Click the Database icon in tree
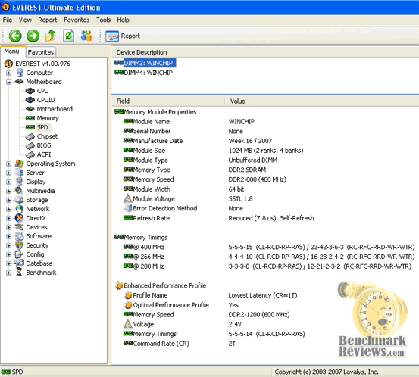The height and width of the screenshot is (377, 419). 19,263
